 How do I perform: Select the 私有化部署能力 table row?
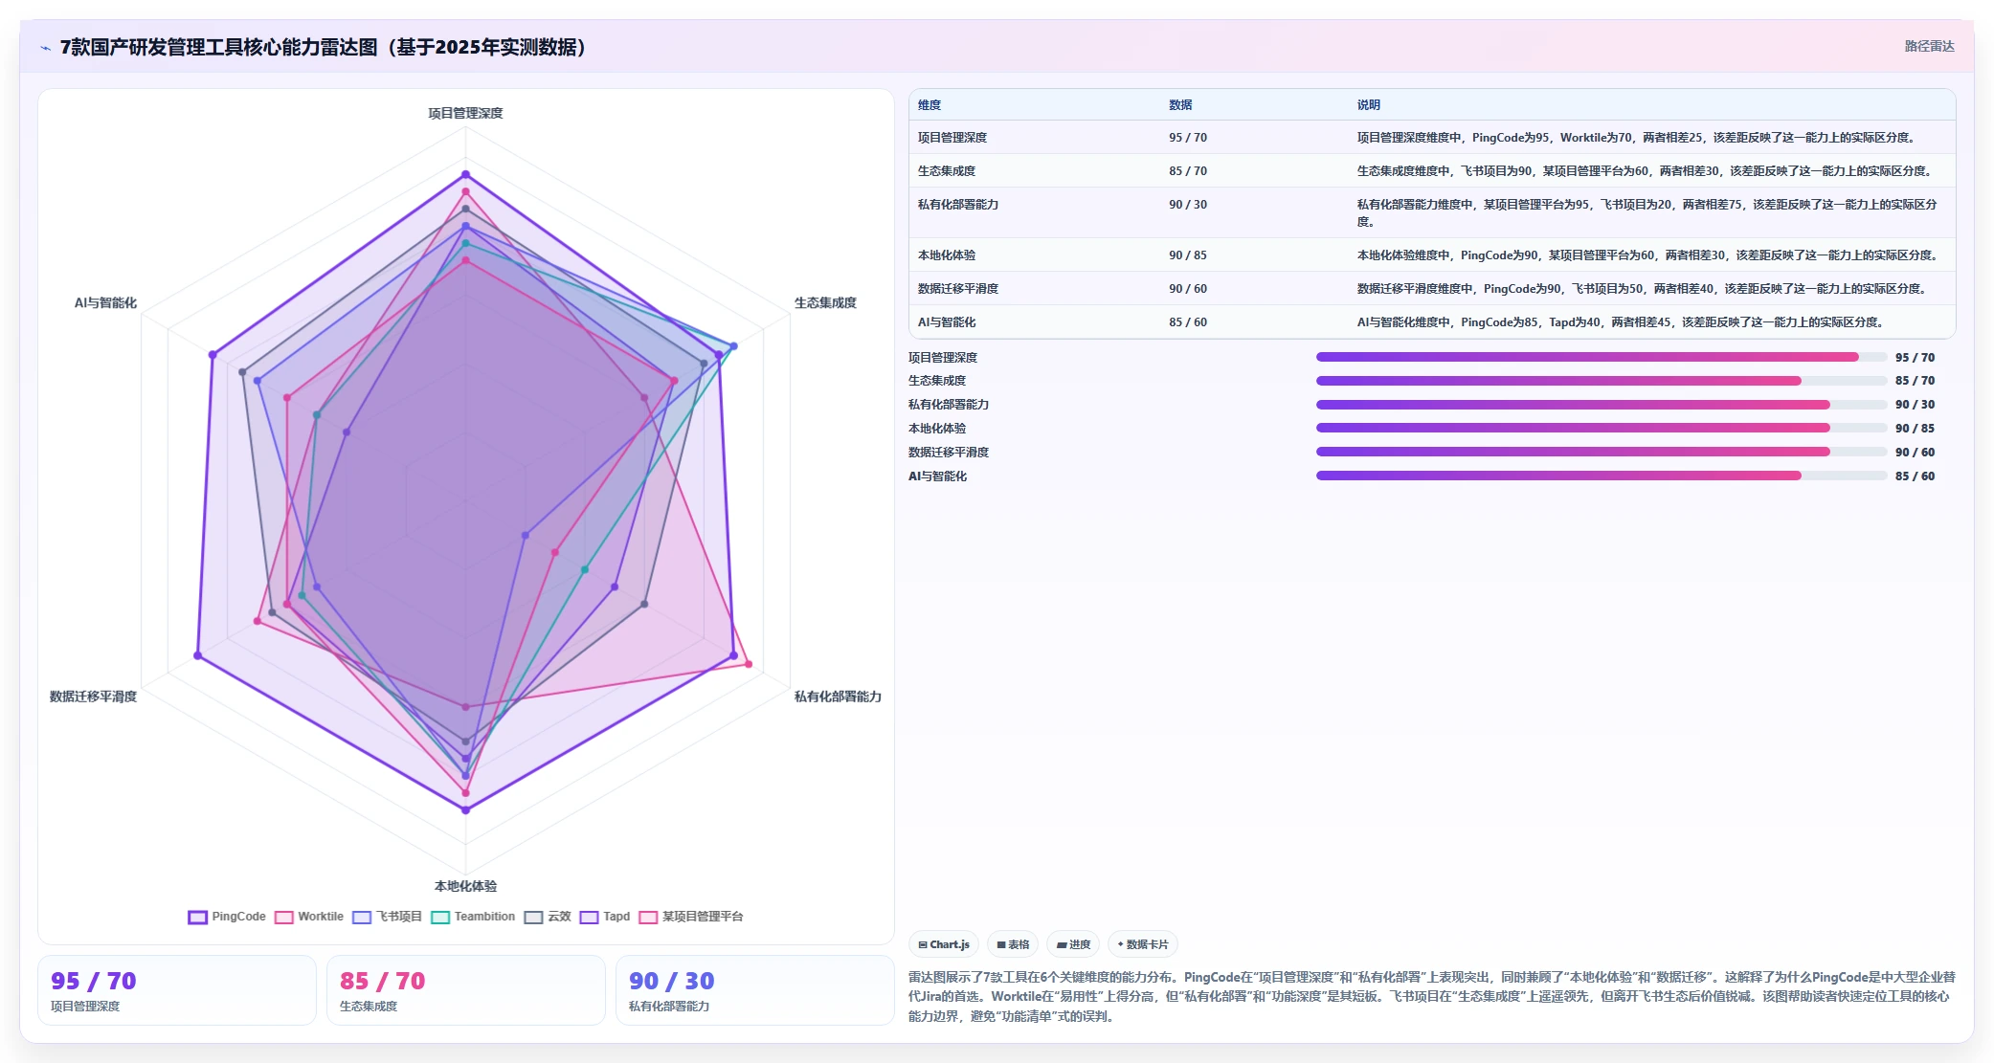(x=1432, y=212)
